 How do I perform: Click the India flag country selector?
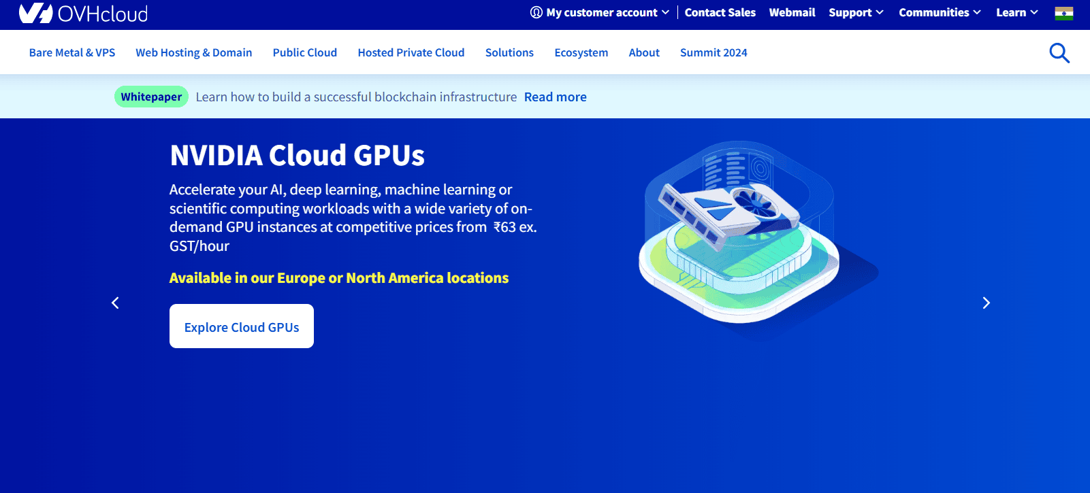[1064, 13]
